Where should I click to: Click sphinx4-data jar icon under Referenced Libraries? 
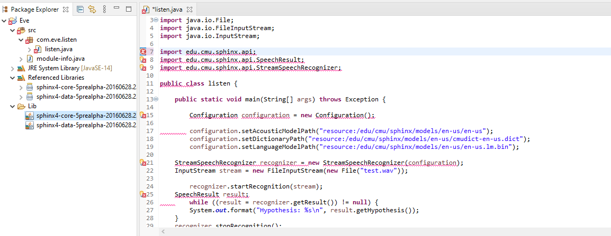(x=30, y=97)
